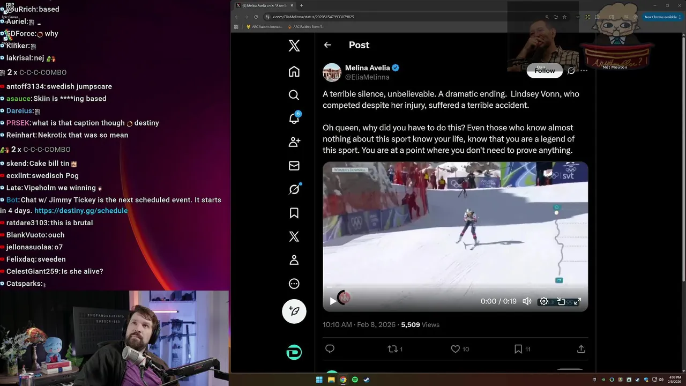
Task: View the 5,509 Views count
Action: pyautogui.click(x=420, y=325)
